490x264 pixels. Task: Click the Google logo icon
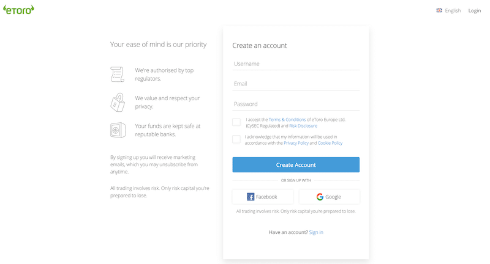tap(320, 197)
